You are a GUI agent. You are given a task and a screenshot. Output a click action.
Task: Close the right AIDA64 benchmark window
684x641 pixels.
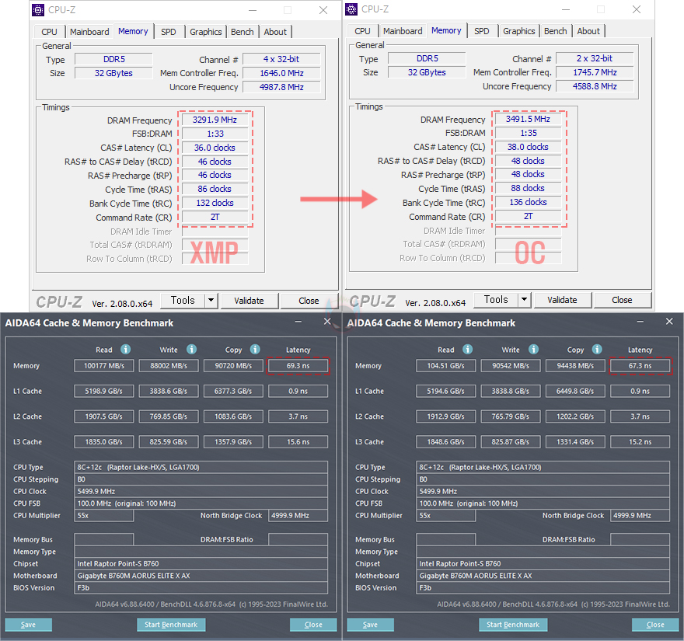(669, 322)
